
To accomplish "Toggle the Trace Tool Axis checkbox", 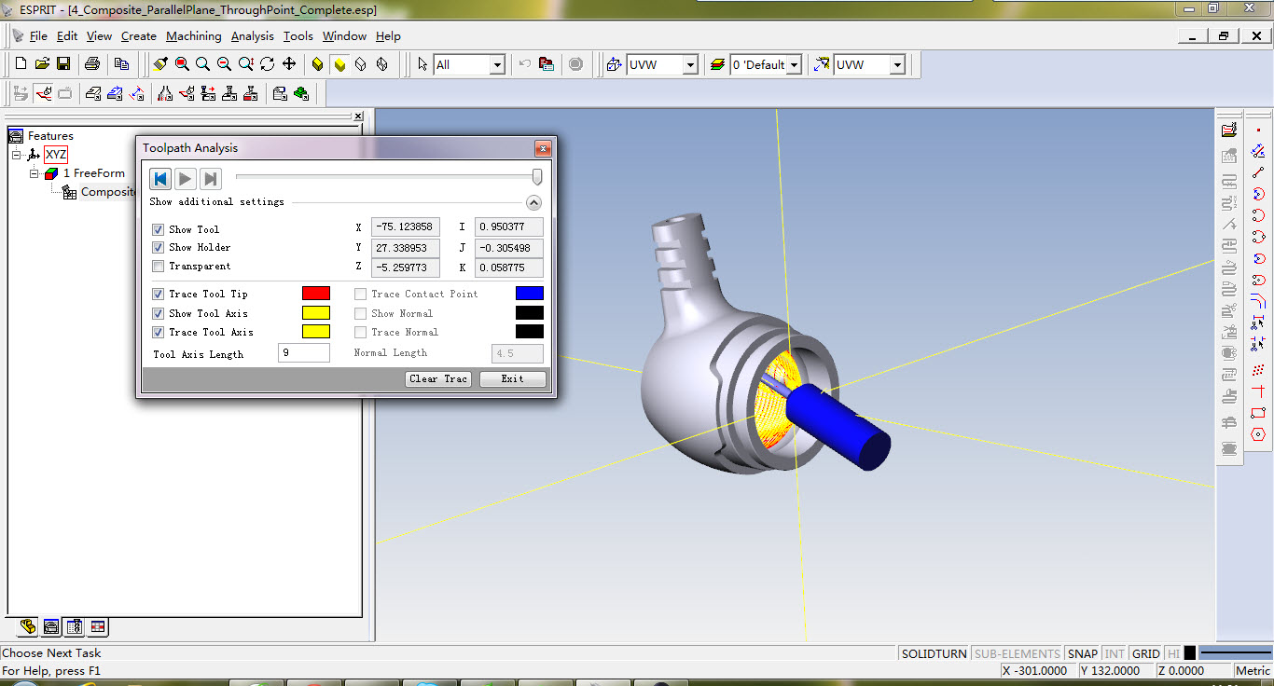I will pos(158,332).
